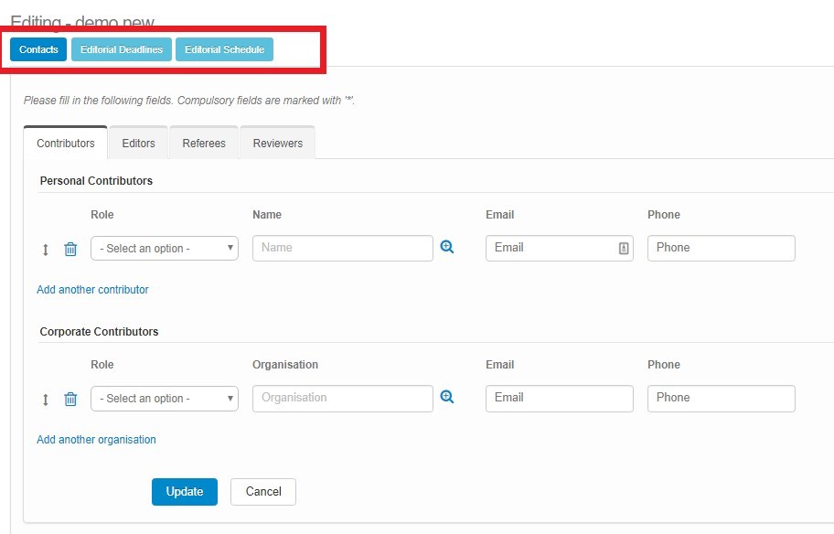834x534 pixels.
Task: Open the Reviewers tab
Action: click(277, 144)
